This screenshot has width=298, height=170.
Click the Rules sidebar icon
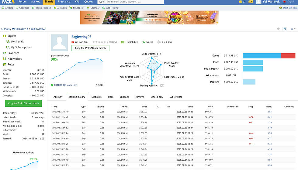click(4, 64)
